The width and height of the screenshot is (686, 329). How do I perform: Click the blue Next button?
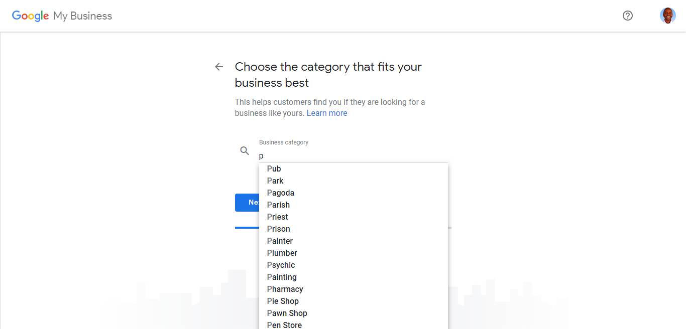pos(247,203)
